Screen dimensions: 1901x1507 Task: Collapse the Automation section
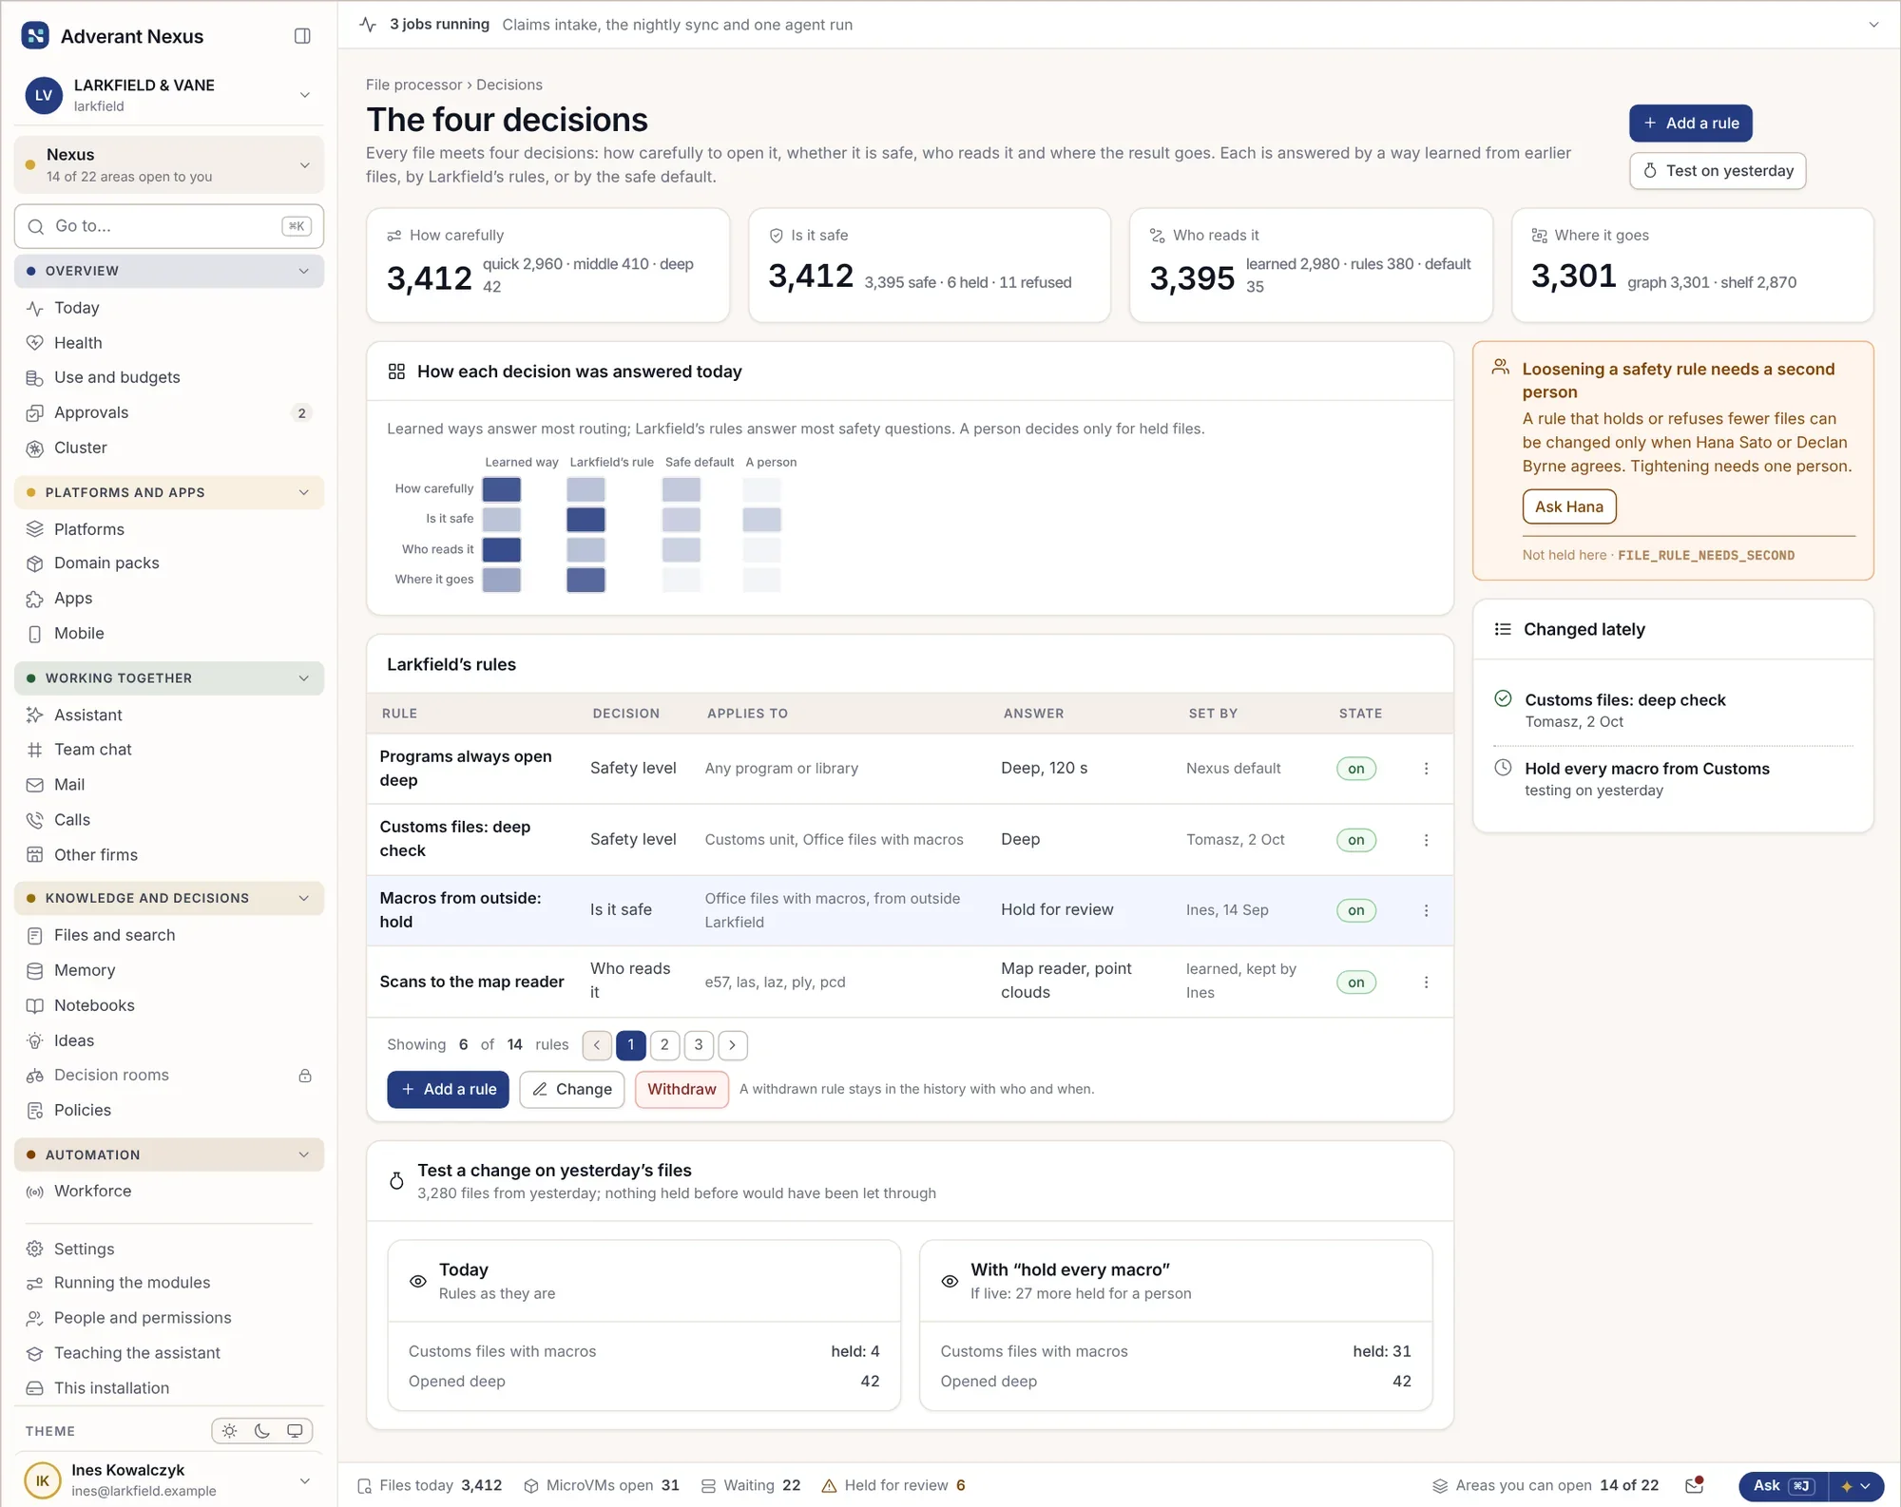[169, 1154]
